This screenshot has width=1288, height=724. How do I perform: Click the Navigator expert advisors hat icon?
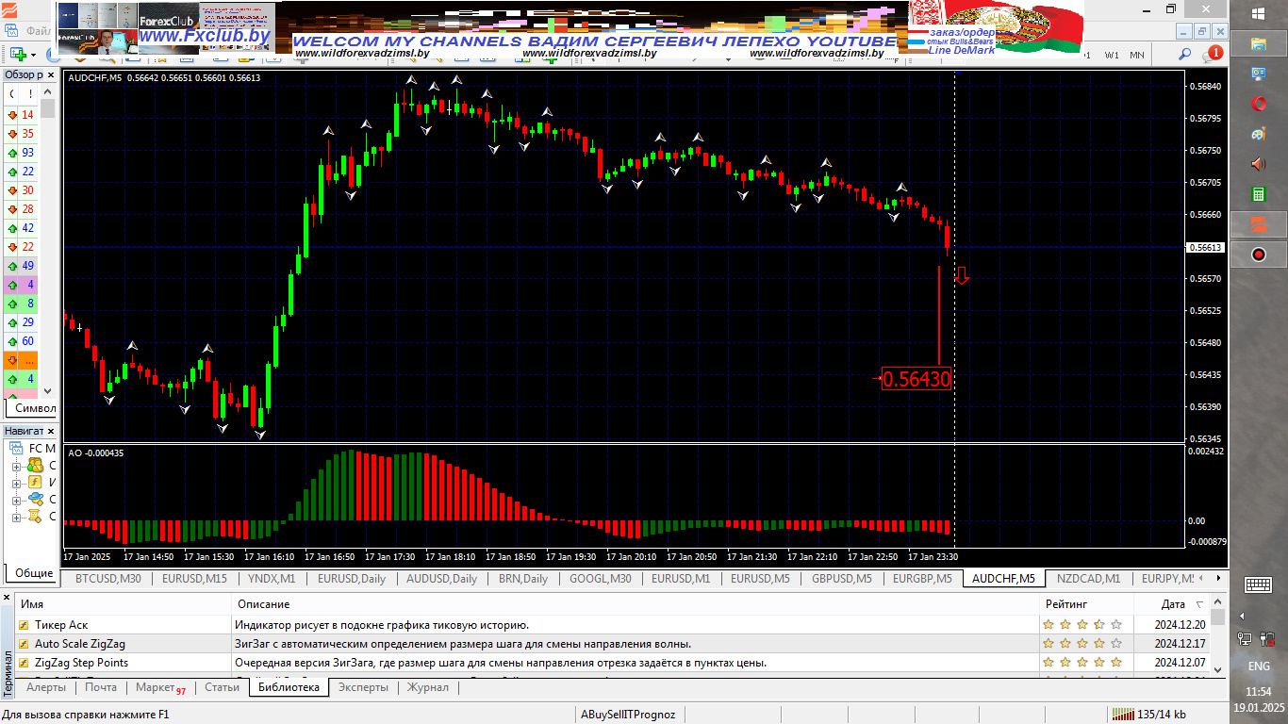click(35, 500)
